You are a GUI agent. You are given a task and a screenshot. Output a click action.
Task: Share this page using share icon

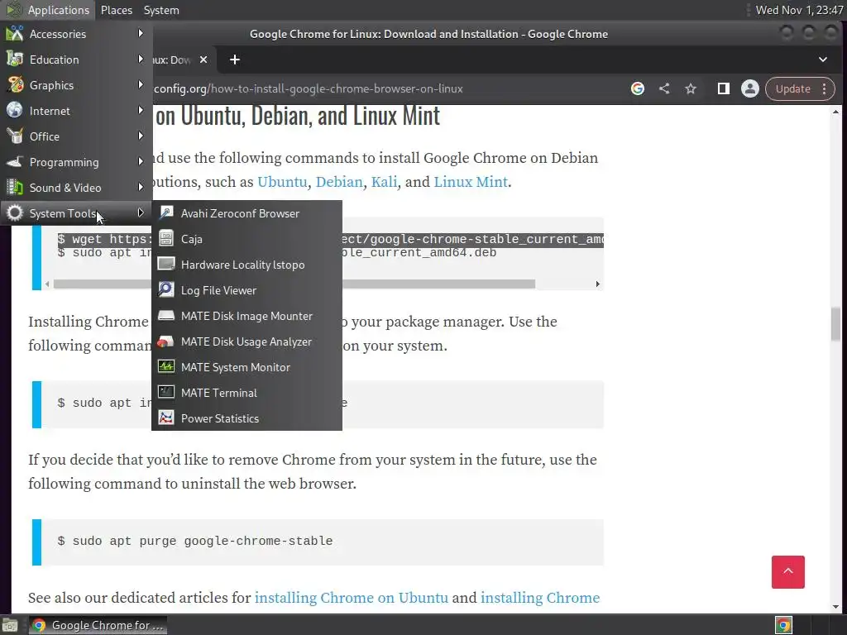tap(664, 88)
